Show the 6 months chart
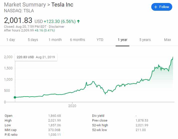This screenshot has width=178, height=139. point(77,40)
